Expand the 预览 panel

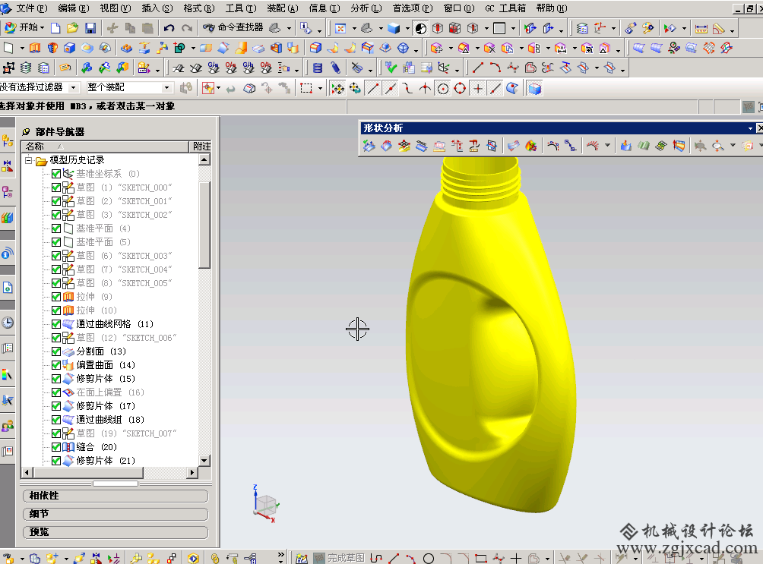(116, 532)
